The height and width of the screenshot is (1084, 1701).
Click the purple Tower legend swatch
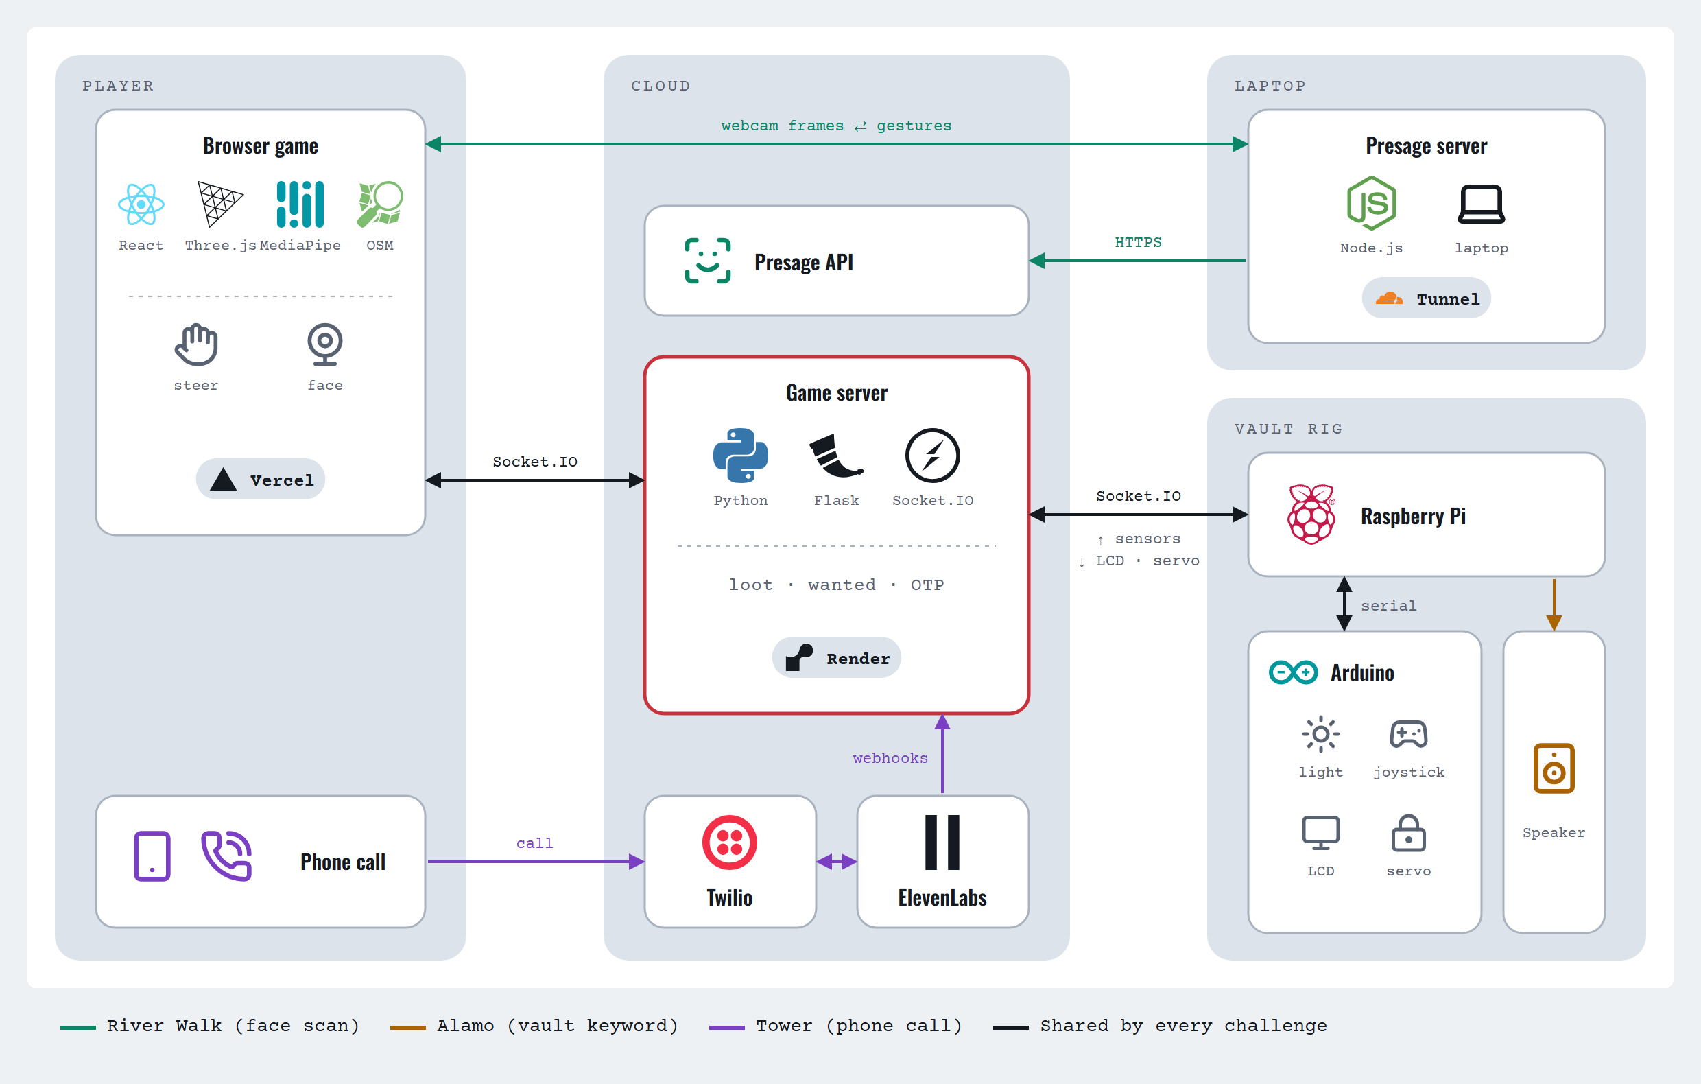pyautogui.click(x=727, y=1028)
